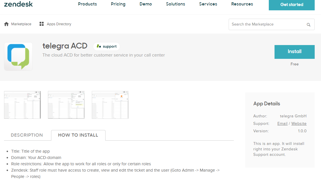Click the 'This is an app' note text
The height and width of the screenshot is (196, 321).
[279, 149]
